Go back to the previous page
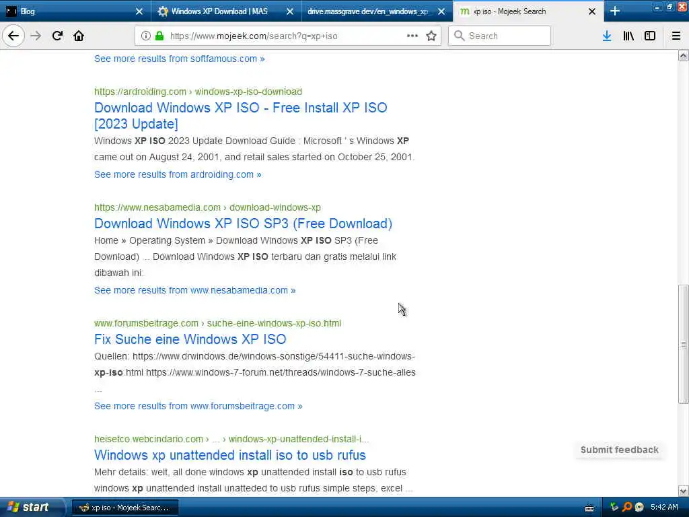 coord(13,36)
